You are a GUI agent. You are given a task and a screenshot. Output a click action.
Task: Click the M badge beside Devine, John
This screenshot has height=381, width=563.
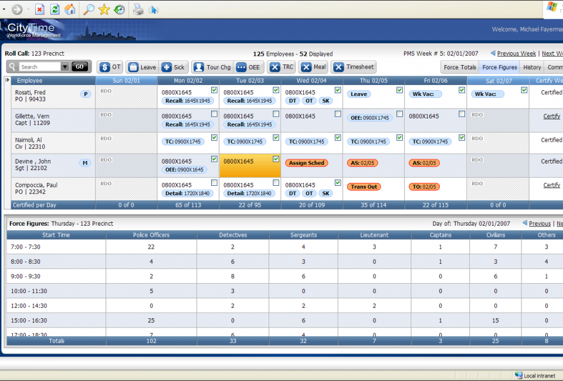click(x=85, y=163)
